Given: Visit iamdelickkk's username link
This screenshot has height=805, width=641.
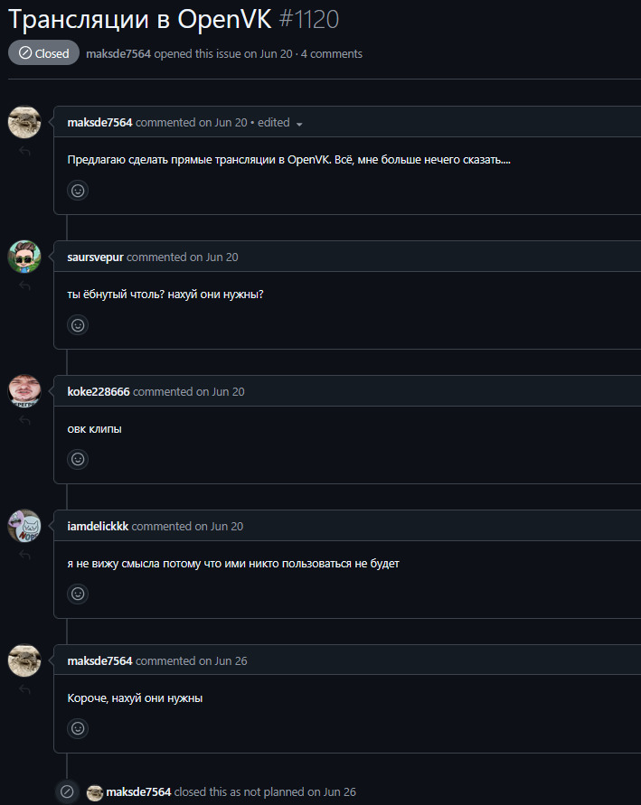Looking at the screenshot, I should pyautogui.click(x=98, y=526).
